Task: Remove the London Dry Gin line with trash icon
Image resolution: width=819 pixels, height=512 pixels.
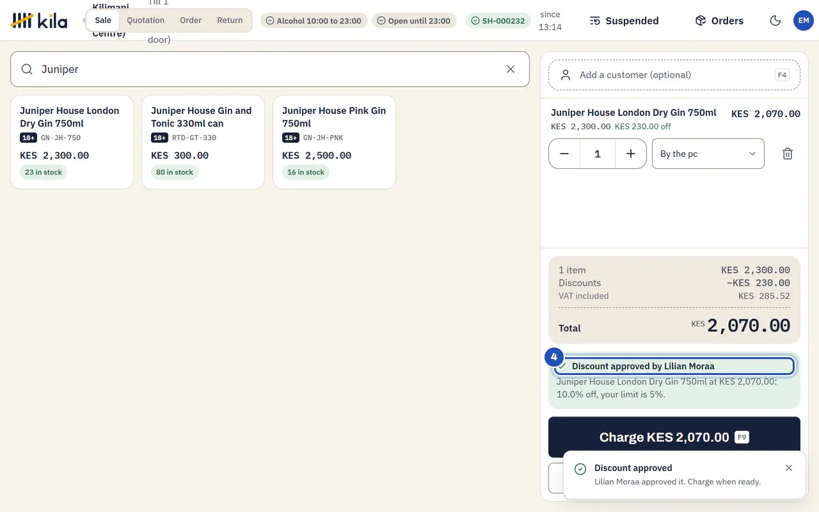Action: [x=788, y=154]
